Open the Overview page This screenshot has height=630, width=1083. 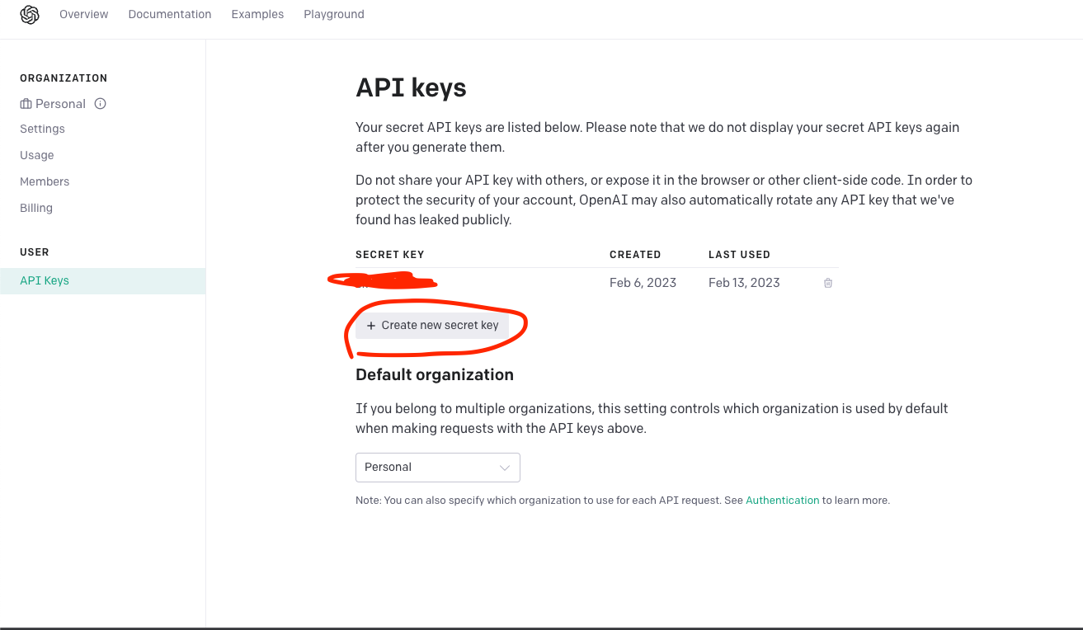point(84,14)
